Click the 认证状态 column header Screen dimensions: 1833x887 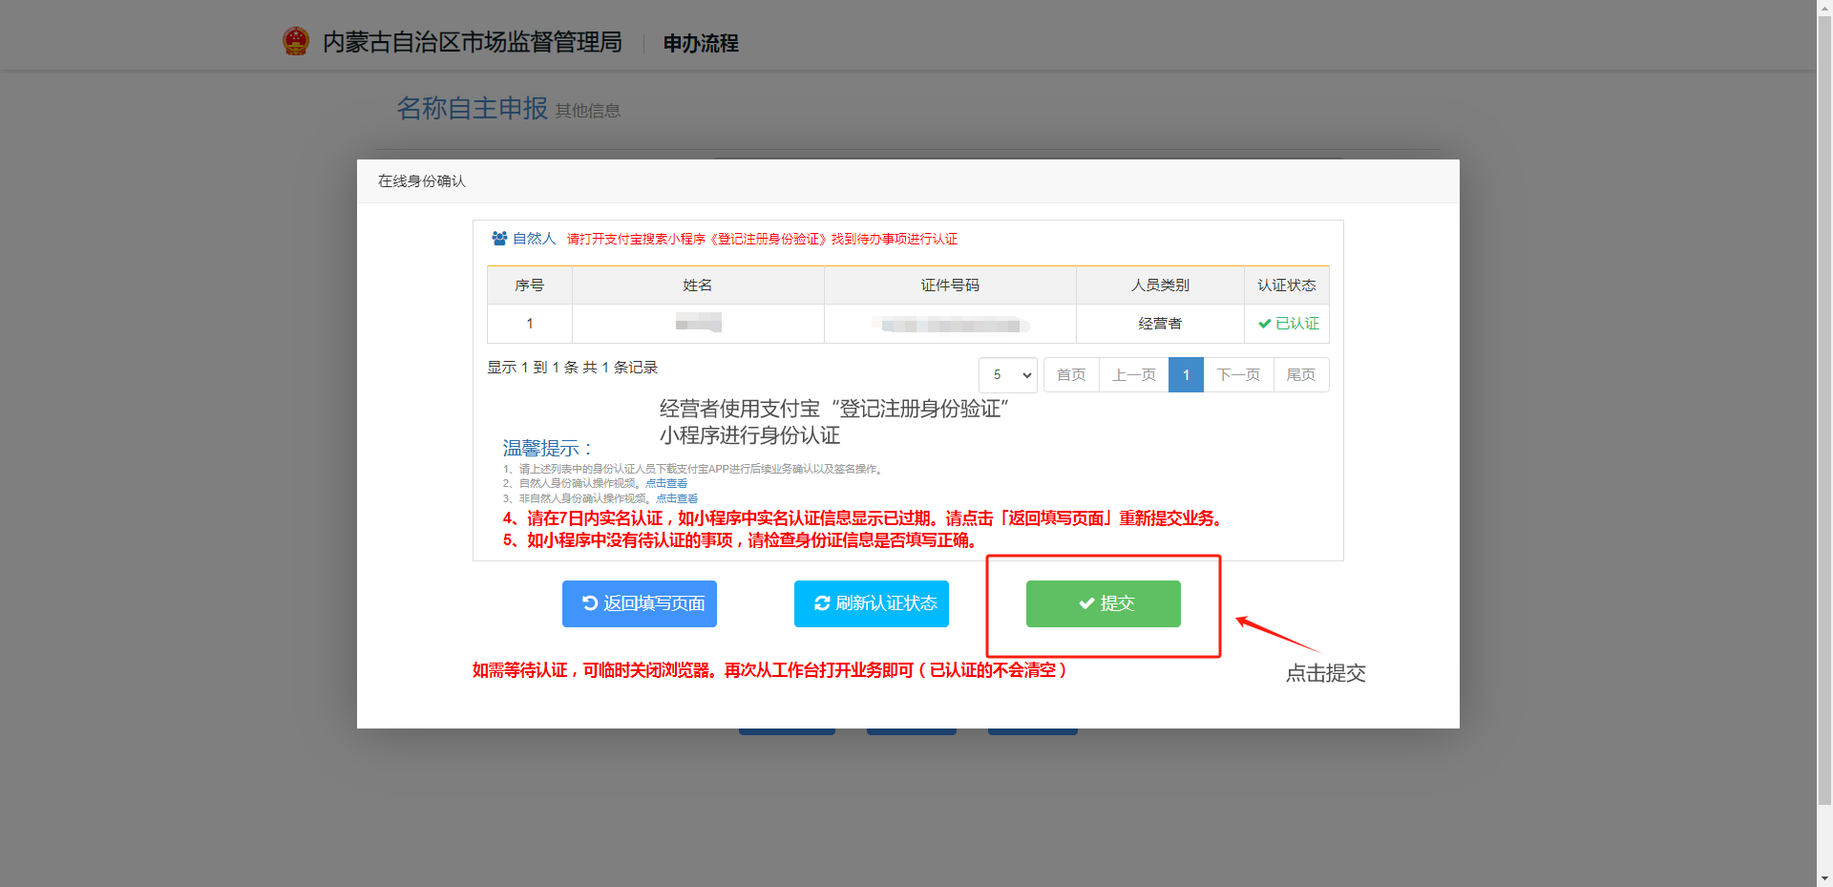click(x=1286, y=285)
